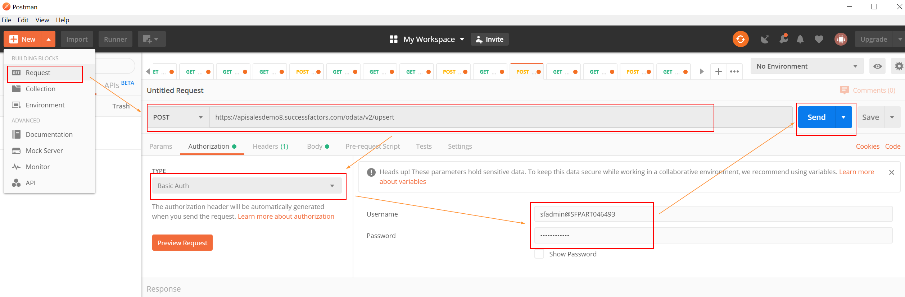Click the request URL input field
The image size is (905, 297).
click(x=501, y=117)
